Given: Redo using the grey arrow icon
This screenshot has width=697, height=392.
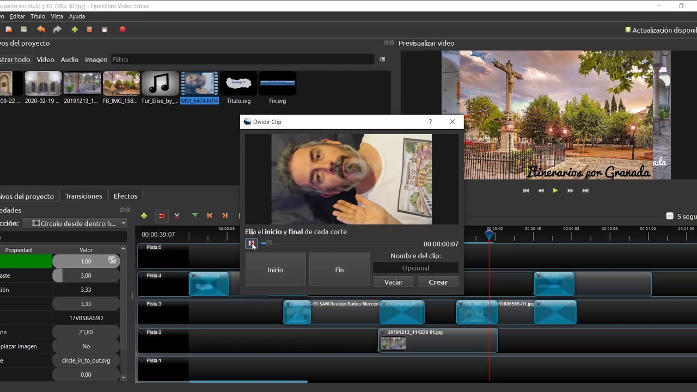Looking at the screenshot, I should pyautogui.click(x=57, y=29).
